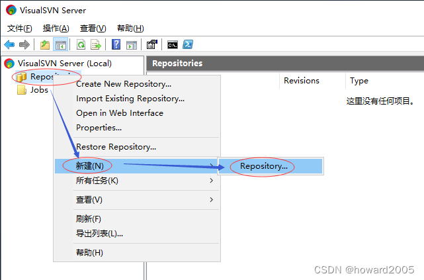
Task: Select VisualSVN Server (Local) tree node
Action: coord(65,64)
